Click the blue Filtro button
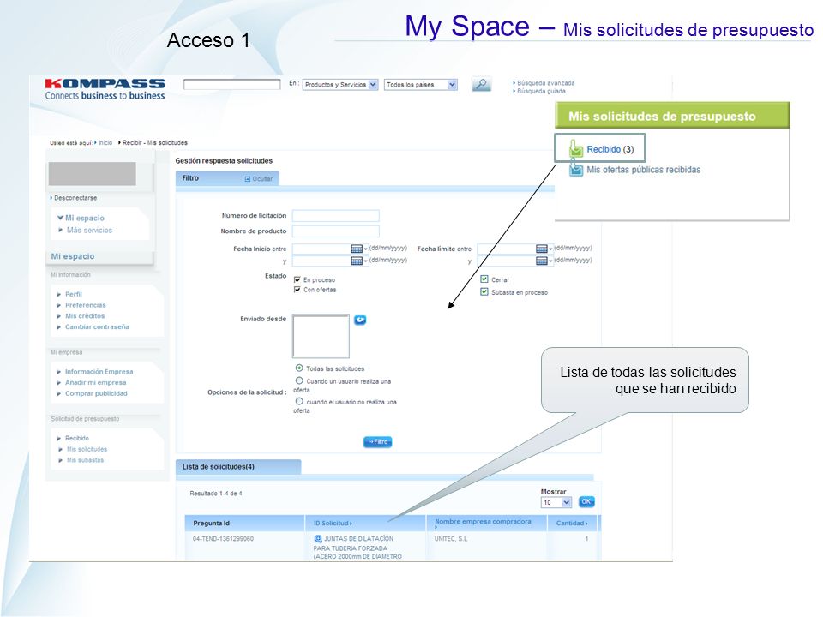This screenshot has width=823, height=617. tap(377, 442)
